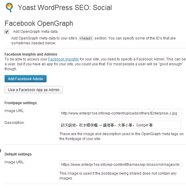Click the Default settings heading

(18, 154)
